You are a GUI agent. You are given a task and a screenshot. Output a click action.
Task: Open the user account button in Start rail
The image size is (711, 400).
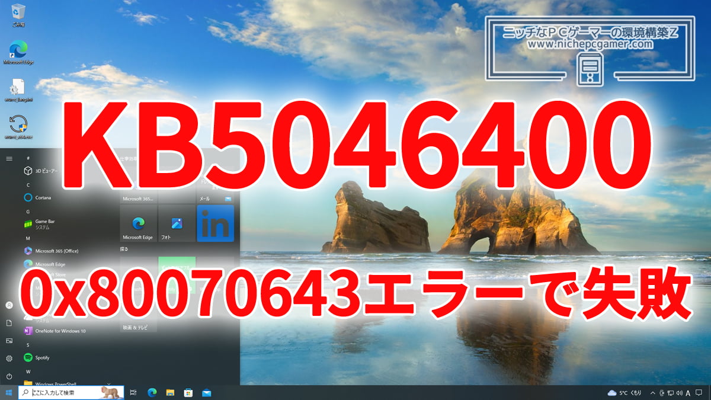[9, 305]
